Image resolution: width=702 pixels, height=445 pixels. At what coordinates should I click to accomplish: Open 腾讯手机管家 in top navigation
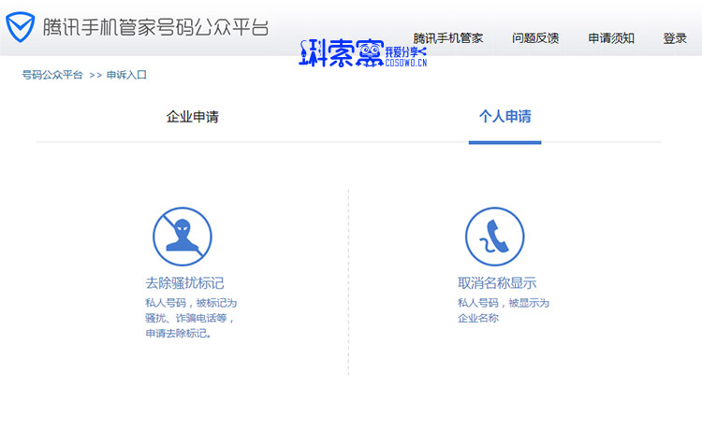click(447, 38)
